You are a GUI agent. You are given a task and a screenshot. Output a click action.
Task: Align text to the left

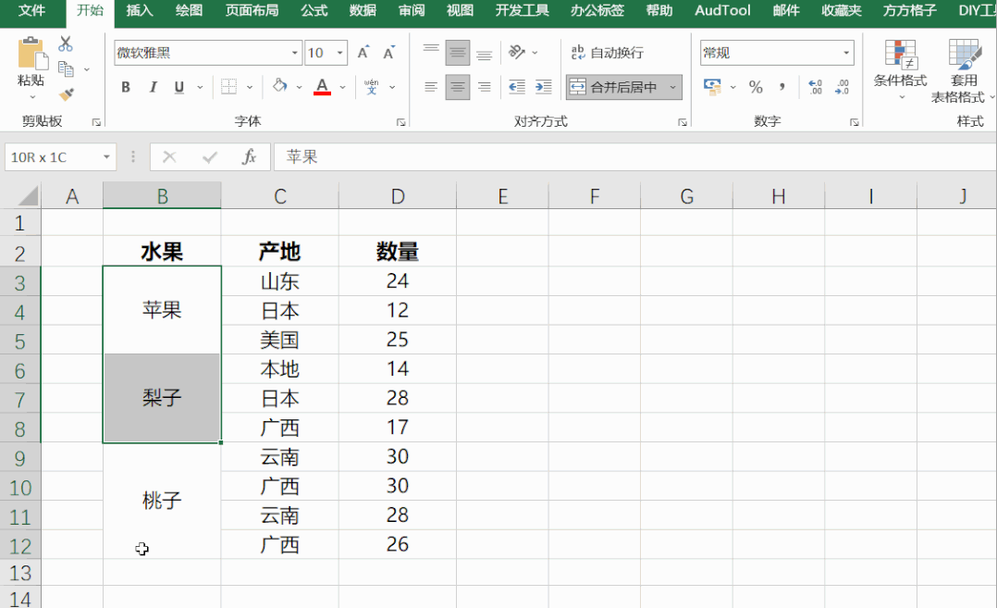pyautogui.click(x=431, y=87)
